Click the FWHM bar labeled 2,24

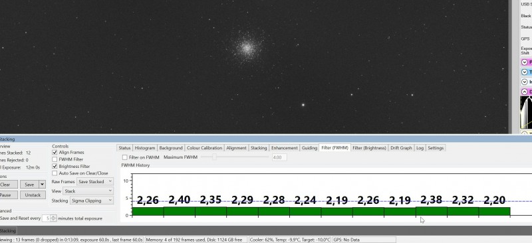pyautogui.click(x=305, y=212)
